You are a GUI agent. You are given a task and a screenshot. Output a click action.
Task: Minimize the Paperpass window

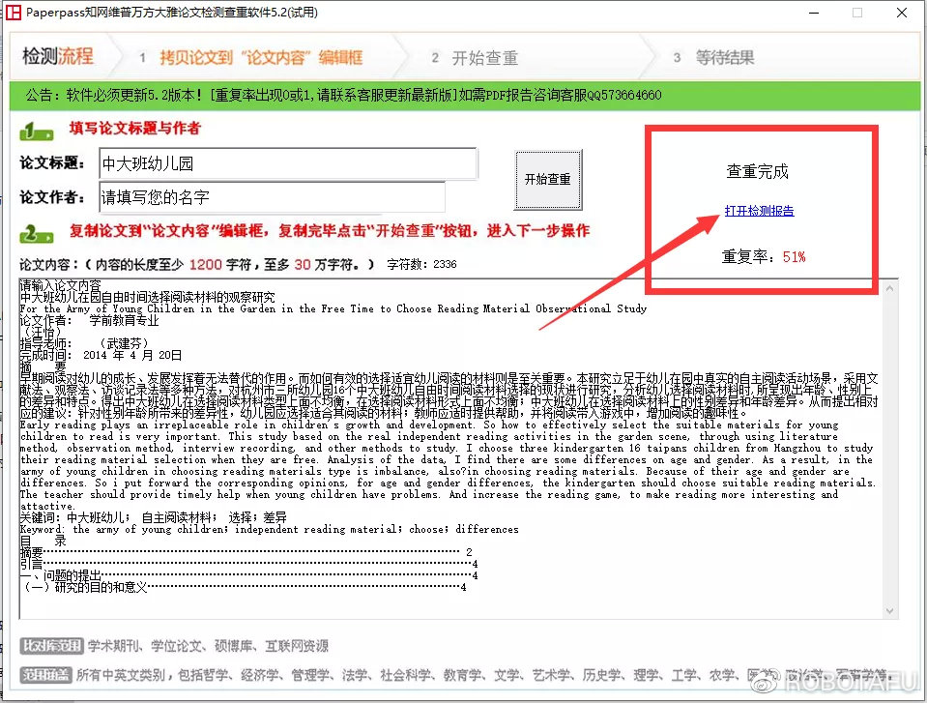pyautogui.click(x=814, y=13)
